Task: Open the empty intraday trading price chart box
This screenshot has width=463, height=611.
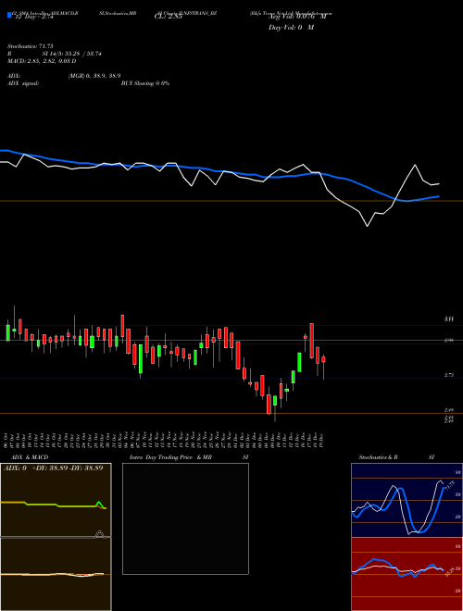Action: pos(185,518)
